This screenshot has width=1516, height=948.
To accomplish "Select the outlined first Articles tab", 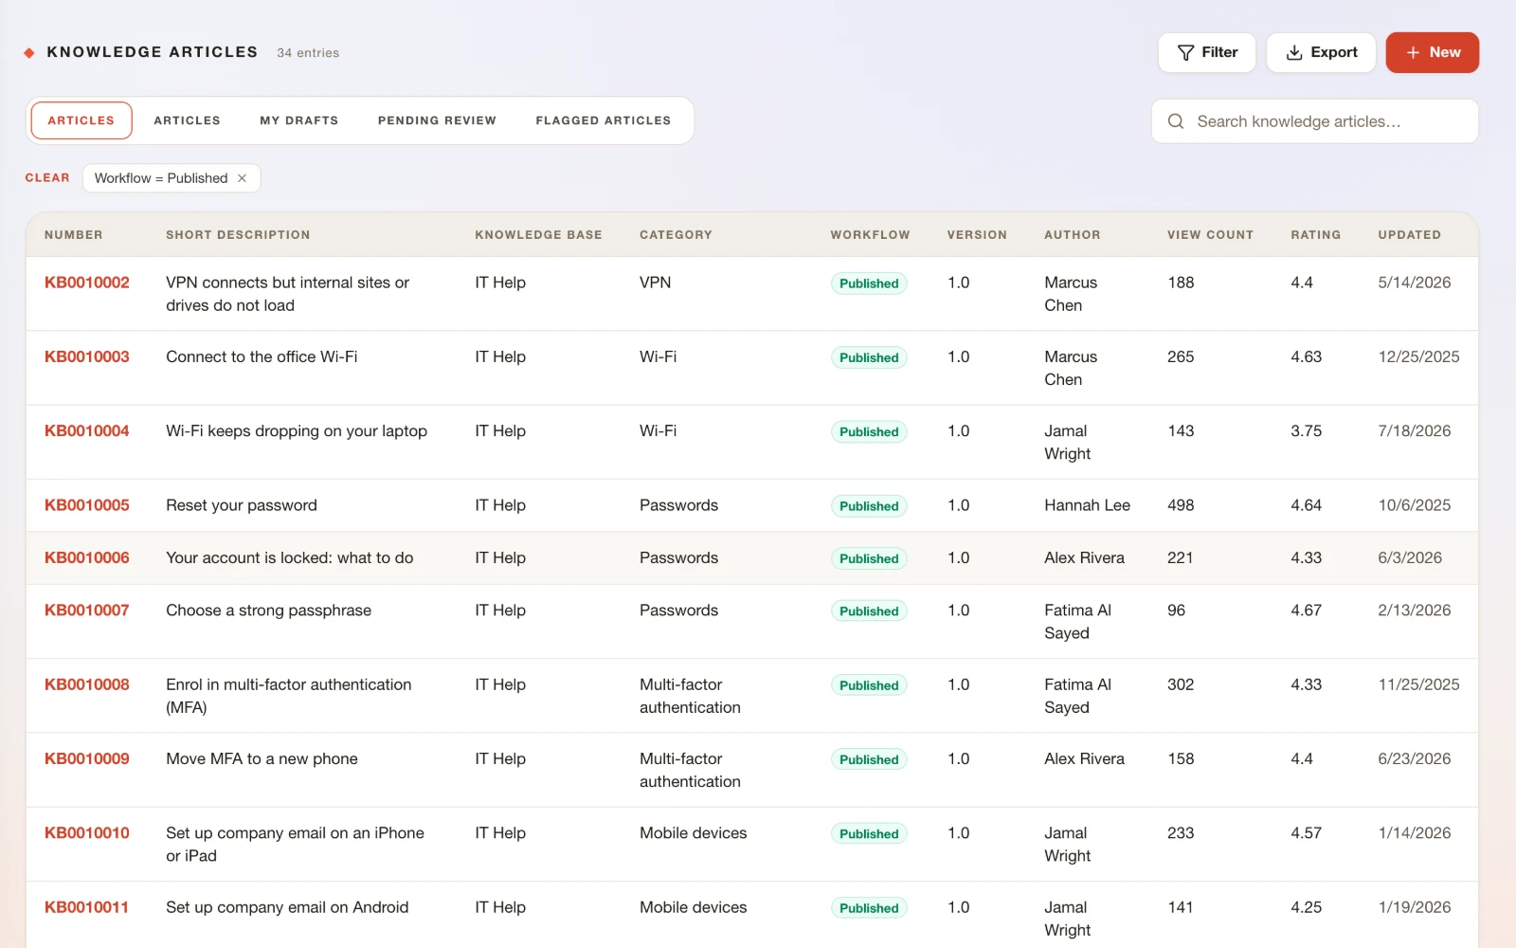I will [x=81, y=120].
